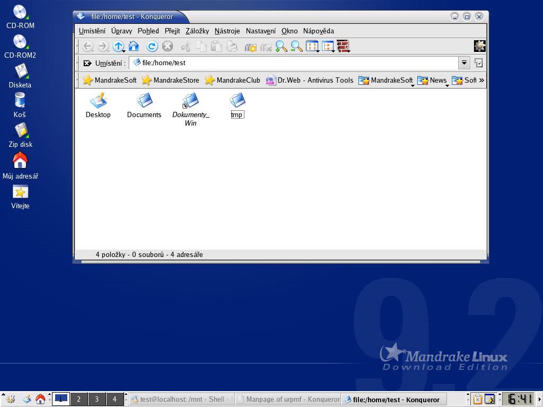Click the file:/home/test Konqueror taskbar button
Screen dimensions: 543x407
pos(393,399)
